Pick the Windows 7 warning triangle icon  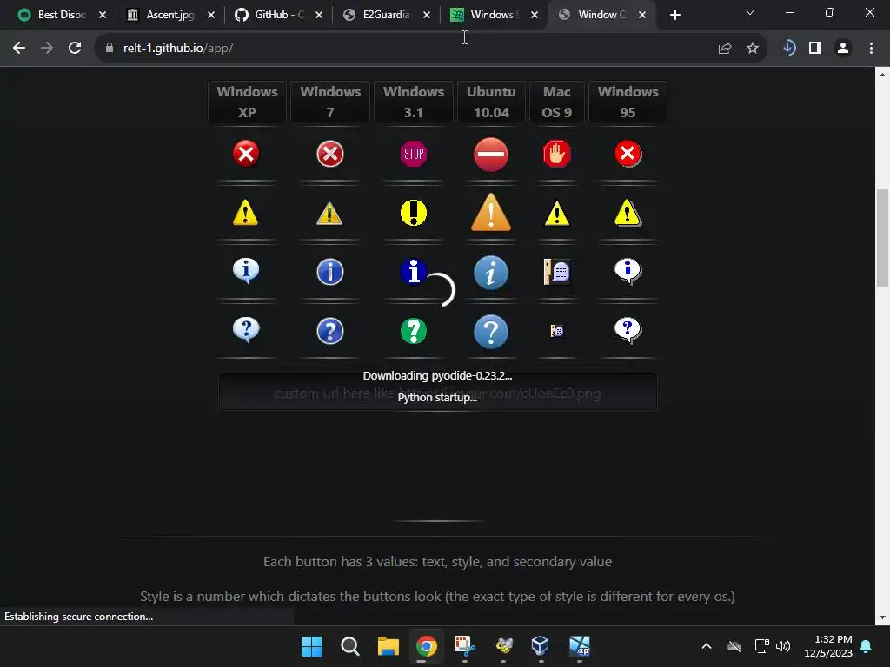(329, 214)
